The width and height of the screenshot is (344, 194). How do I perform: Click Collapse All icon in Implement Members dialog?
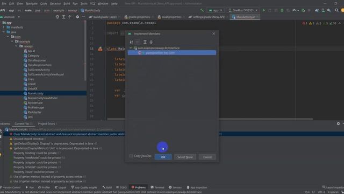[x=151, y=42]
